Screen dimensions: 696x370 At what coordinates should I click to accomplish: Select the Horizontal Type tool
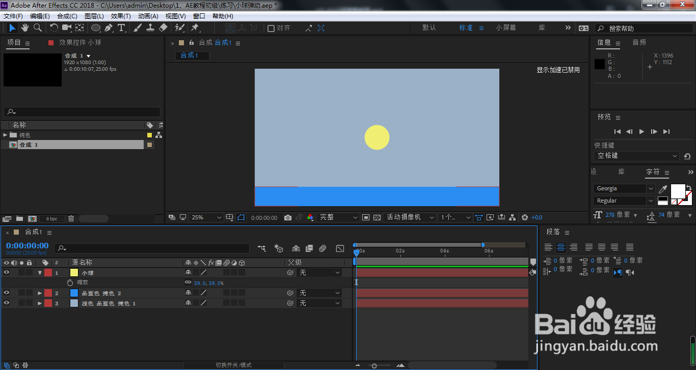pos(121,28)
